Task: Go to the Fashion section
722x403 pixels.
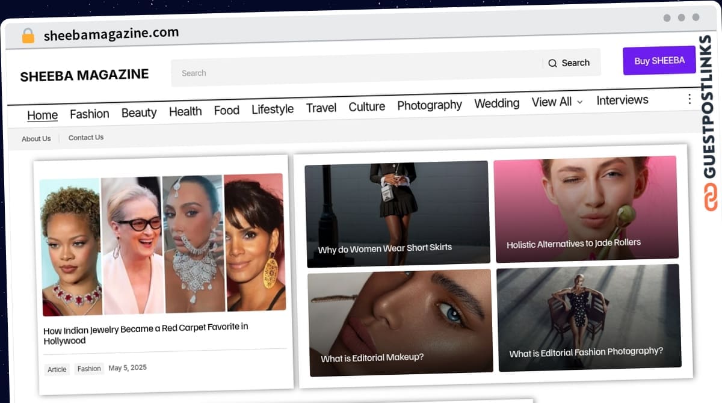Action: (90, 114)
